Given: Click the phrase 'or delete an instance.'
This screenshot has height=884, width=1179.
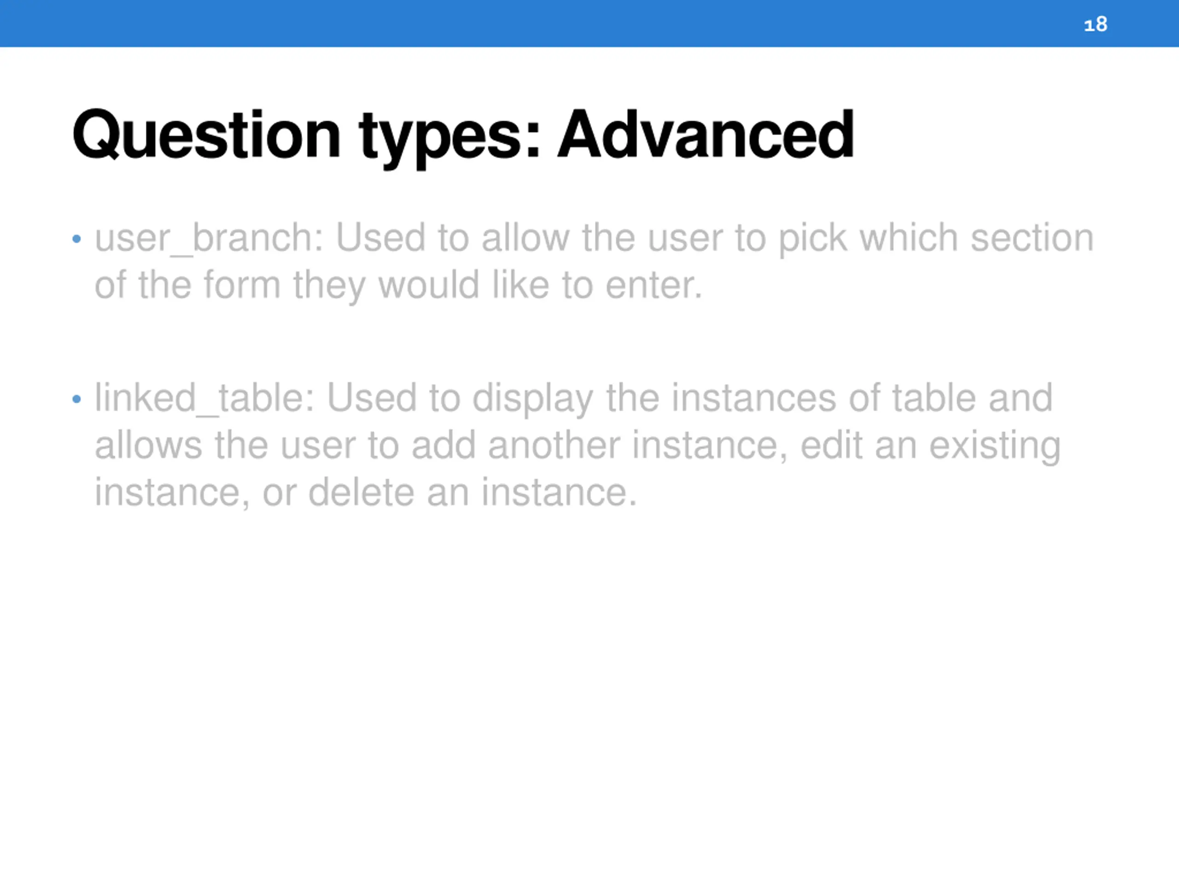Looking at the screenshot, I should (x=449, y=492).
